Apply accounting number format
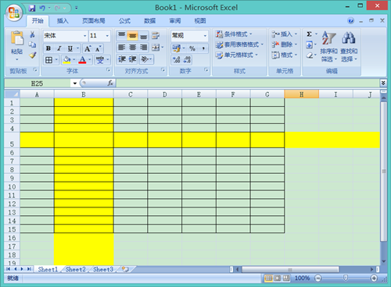Viewport: 391px width, 287px height. (x=177, y=48)
